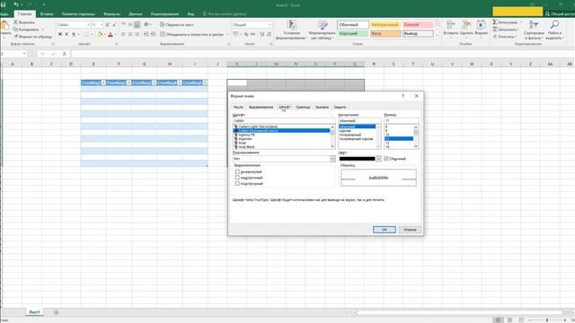Open the Data (Данные) ribbon tab
The width and height of the screenshot is (575, 323).
pyautogui.click(x=136, y=14)
